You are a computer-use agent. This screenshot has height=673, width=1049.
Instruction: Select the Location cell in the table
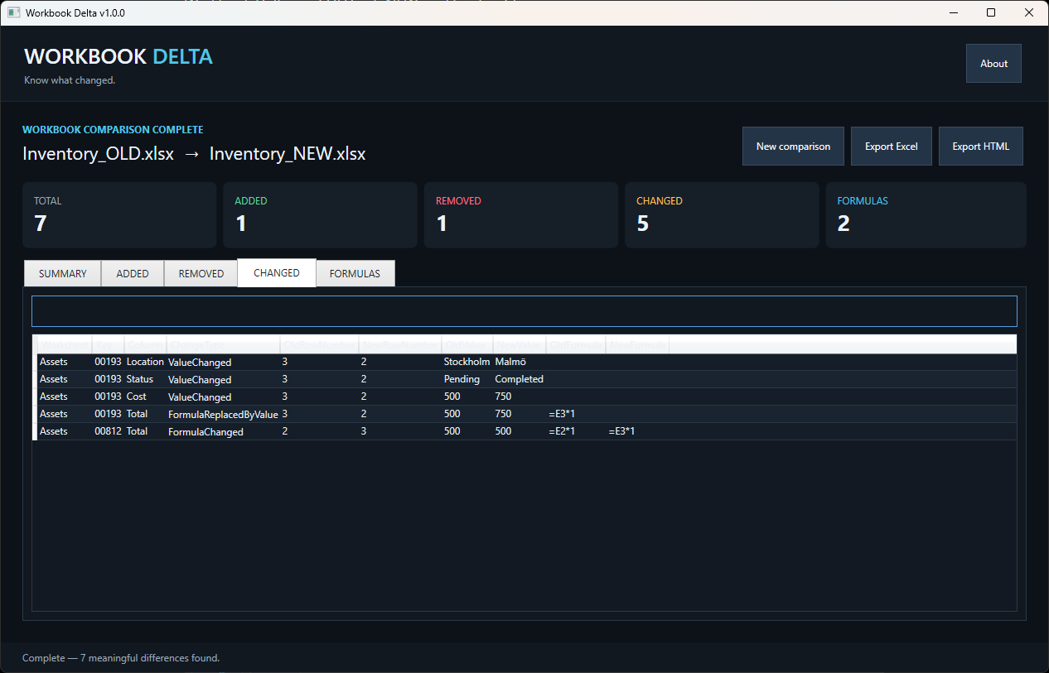145,362
